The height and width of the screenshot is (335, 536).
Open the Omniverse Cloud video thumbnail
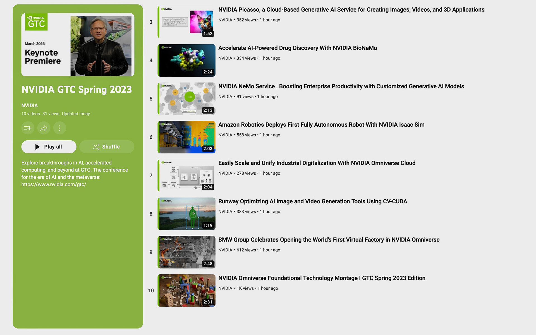pos(186,175)
